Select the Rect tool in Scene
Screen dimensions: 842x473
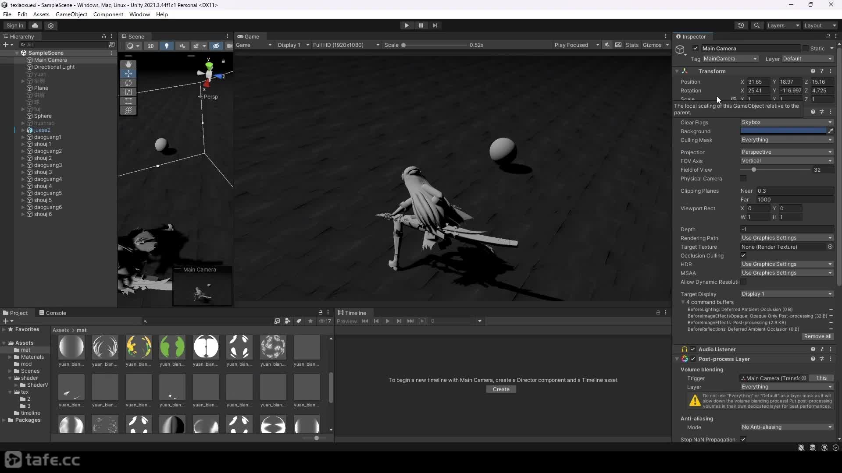coord(128,101)
